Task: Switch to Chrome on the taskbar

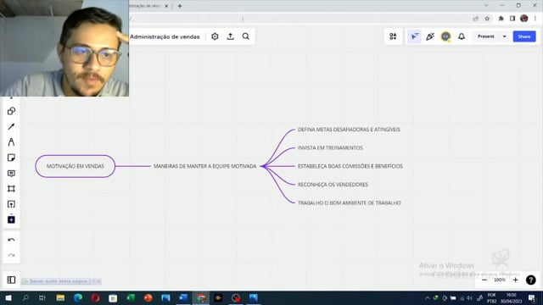Action: 201,297
